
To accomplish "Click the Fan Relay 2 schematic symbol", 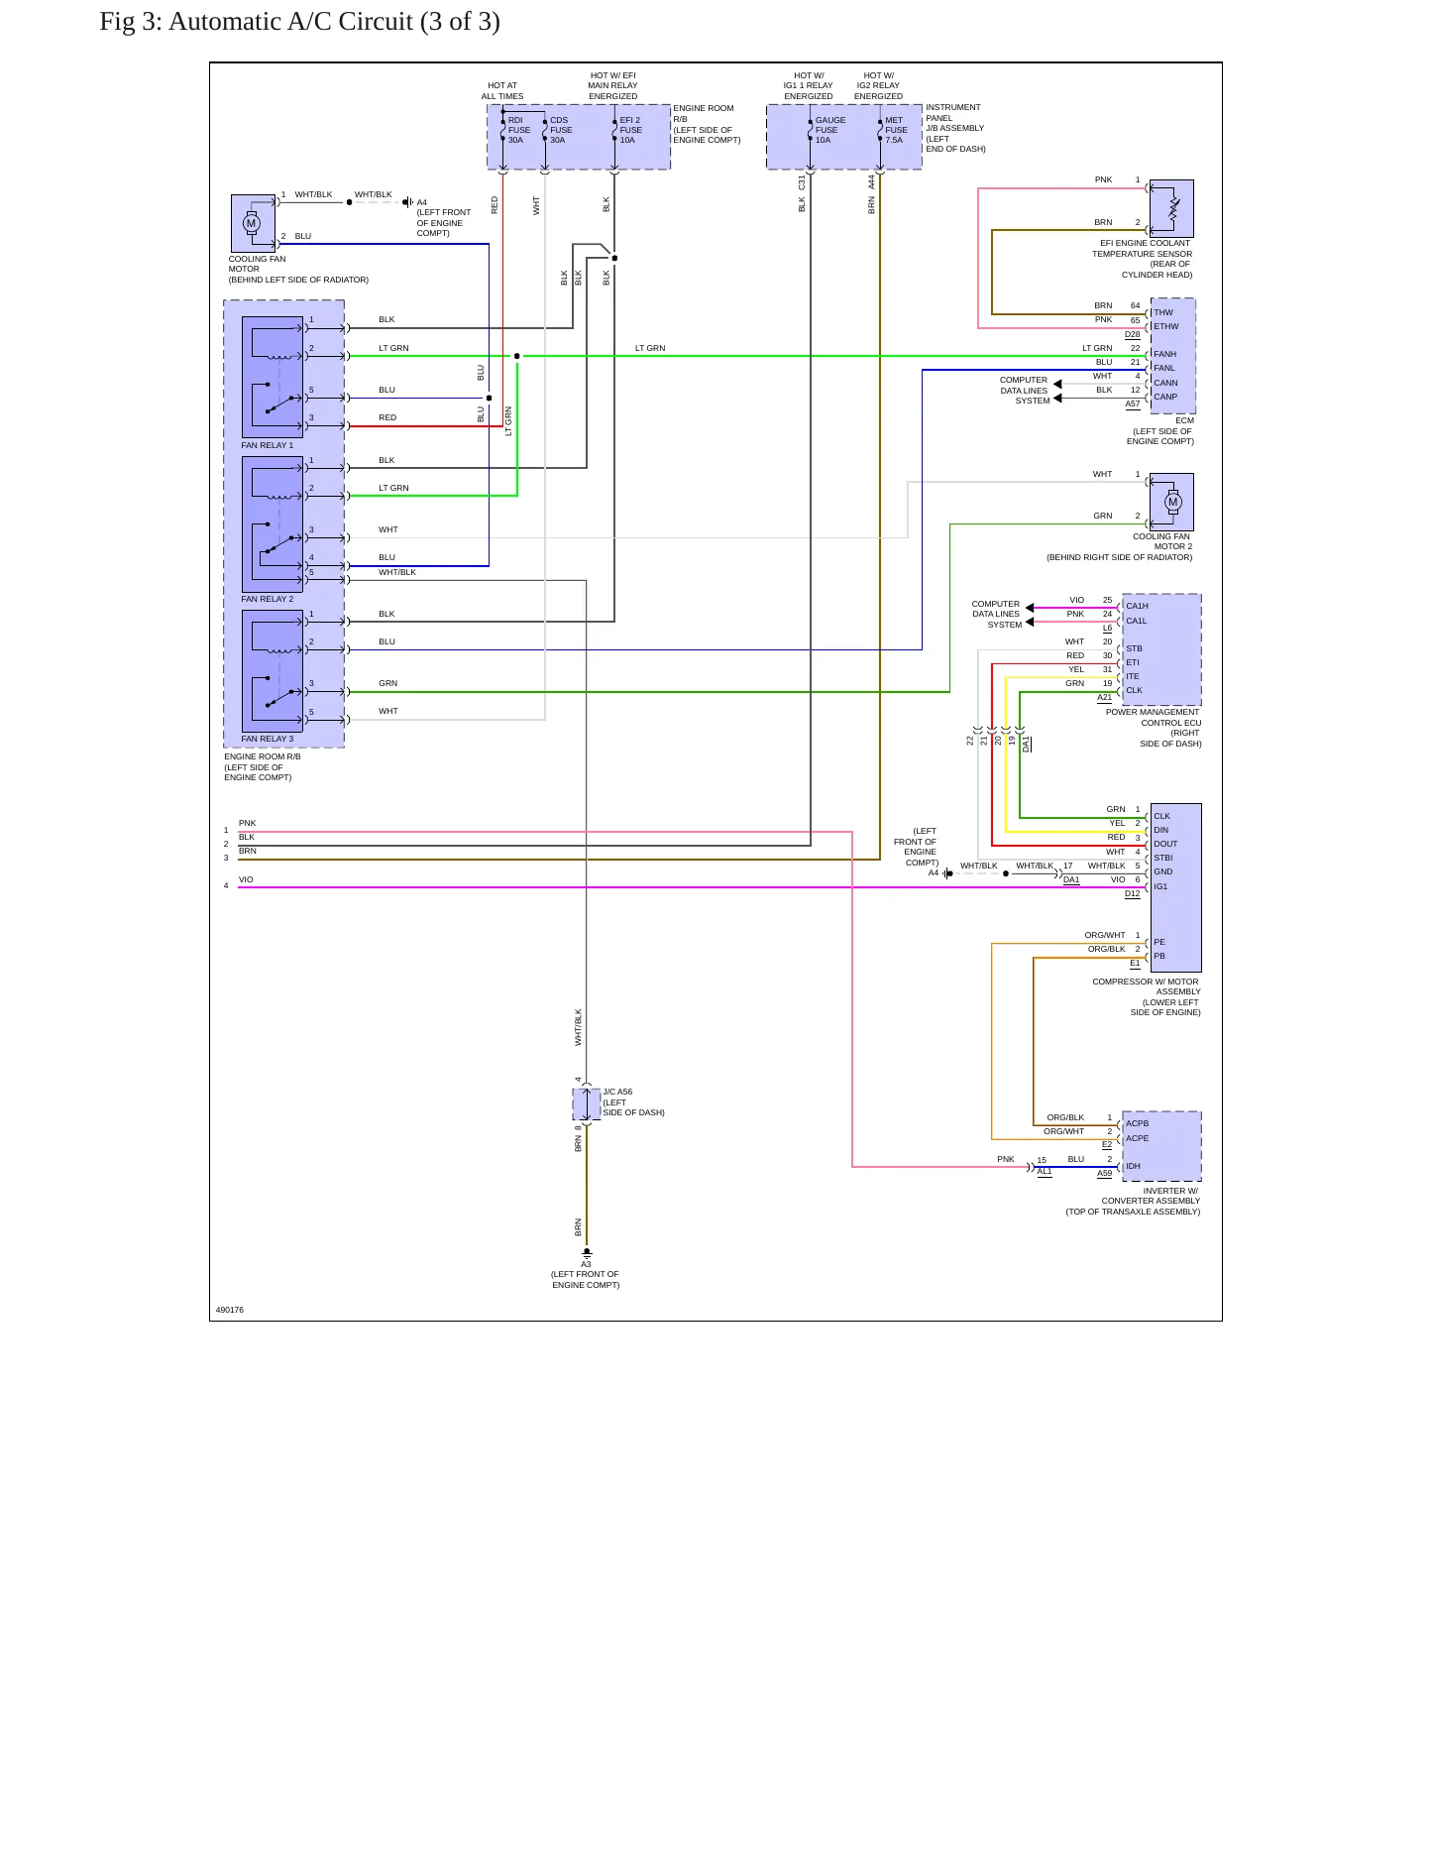I will [273, 524].
